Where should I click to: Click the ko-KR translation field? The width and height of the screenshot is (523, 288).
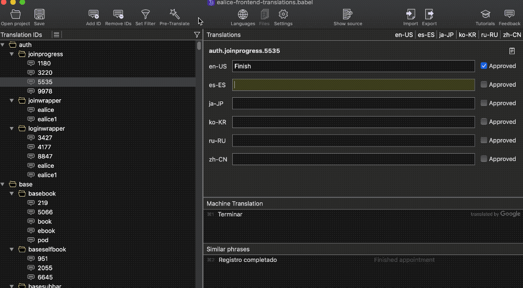[353, 122]
